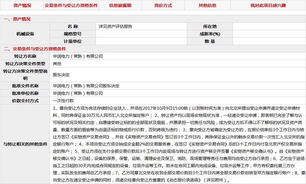
Task: Go to the 竞价方式 tab
Action: (163, 6)
